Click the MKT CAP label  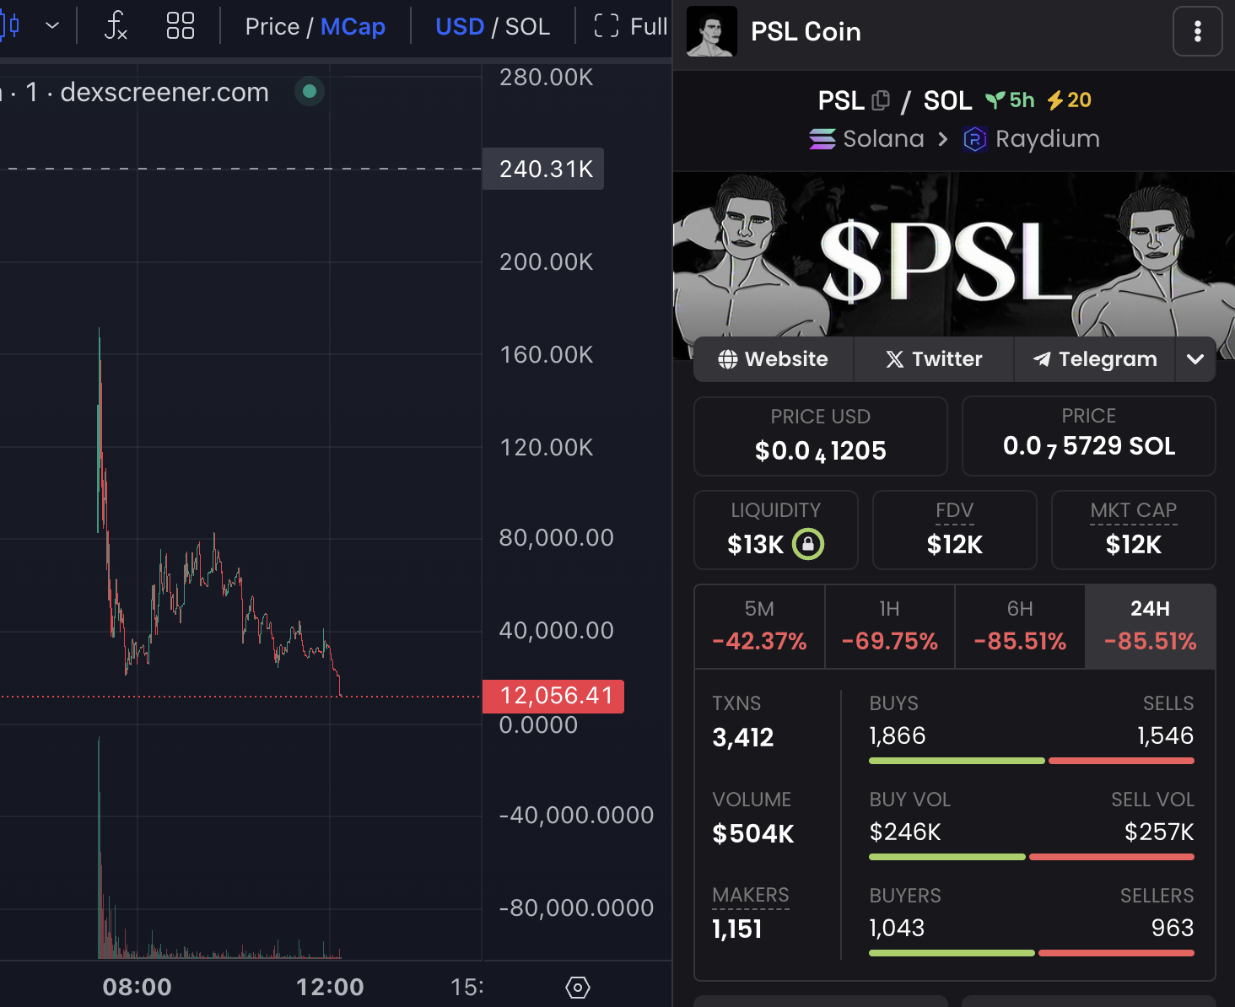pos(1133,510)
